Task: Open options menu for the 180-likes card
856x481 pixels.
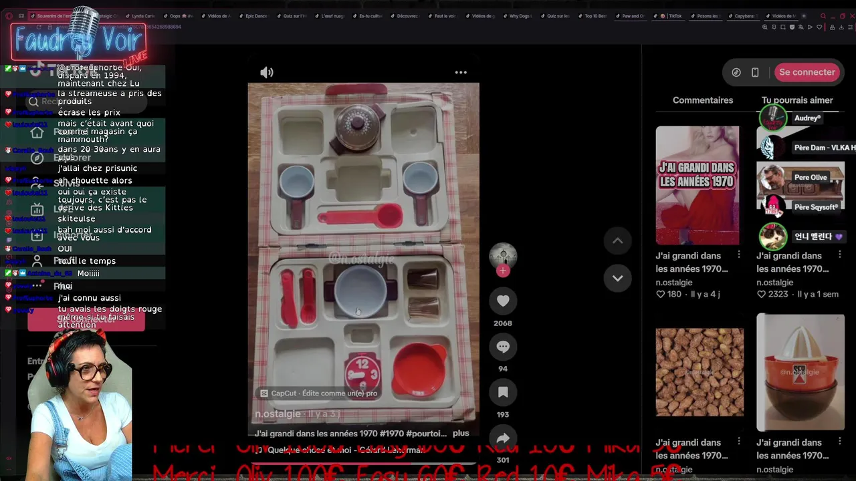Action: tap(739, 255)
